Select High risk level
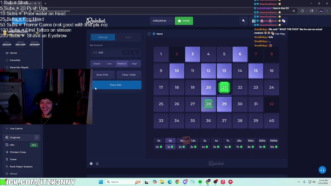 (x=134, y=64)
